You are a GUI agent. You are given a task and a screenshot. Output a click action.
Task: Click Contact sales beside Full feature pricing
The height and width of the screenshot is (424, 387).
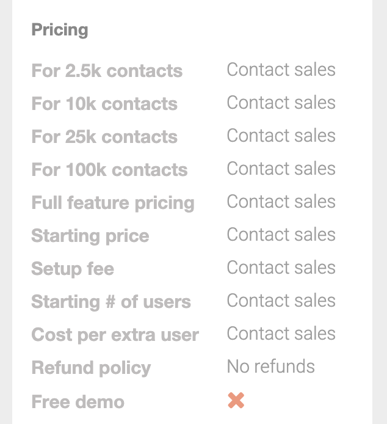pyautogui.click(x=281, y=202)
